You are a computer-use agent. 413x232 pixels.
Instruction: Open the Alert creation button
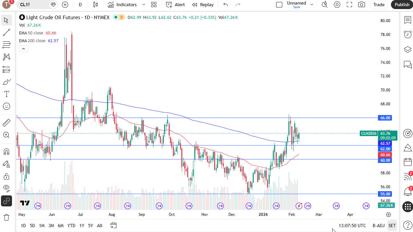click(176, 5)
